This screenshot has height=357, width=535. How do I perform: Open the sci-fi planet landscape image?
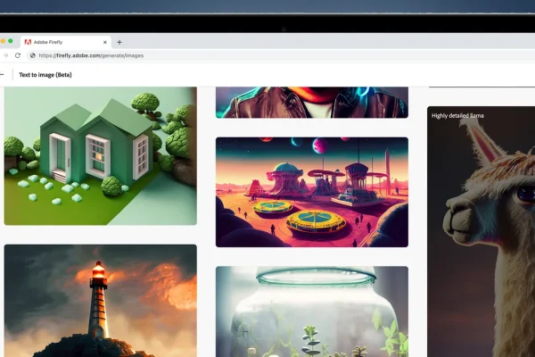click(311, 191)
